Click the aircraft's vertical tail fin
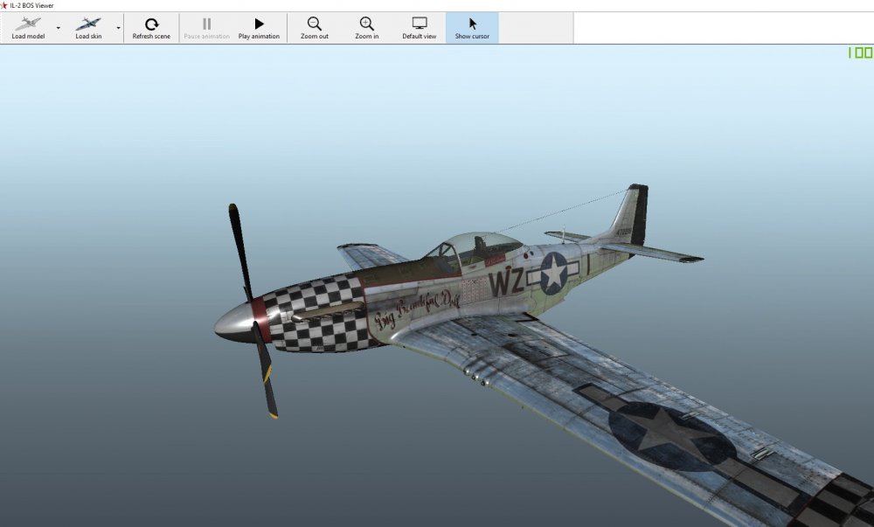Screen dimensions: 874x527 [634, 214]
